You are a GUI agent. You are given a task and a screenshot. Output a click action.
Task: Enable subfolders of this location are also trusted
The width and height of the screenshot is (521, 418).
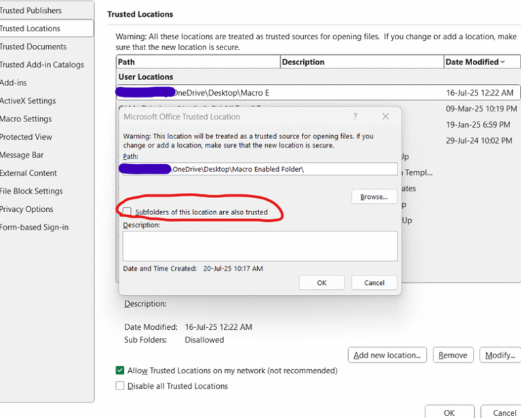click(x=128, y=212)
